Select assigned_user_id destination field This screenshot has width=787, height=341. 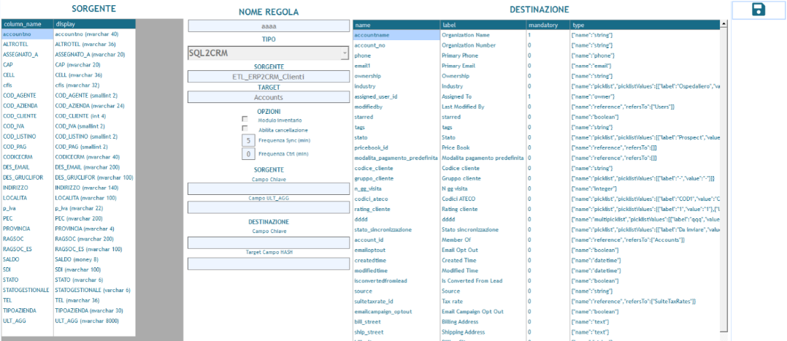[x=396, y=96]
